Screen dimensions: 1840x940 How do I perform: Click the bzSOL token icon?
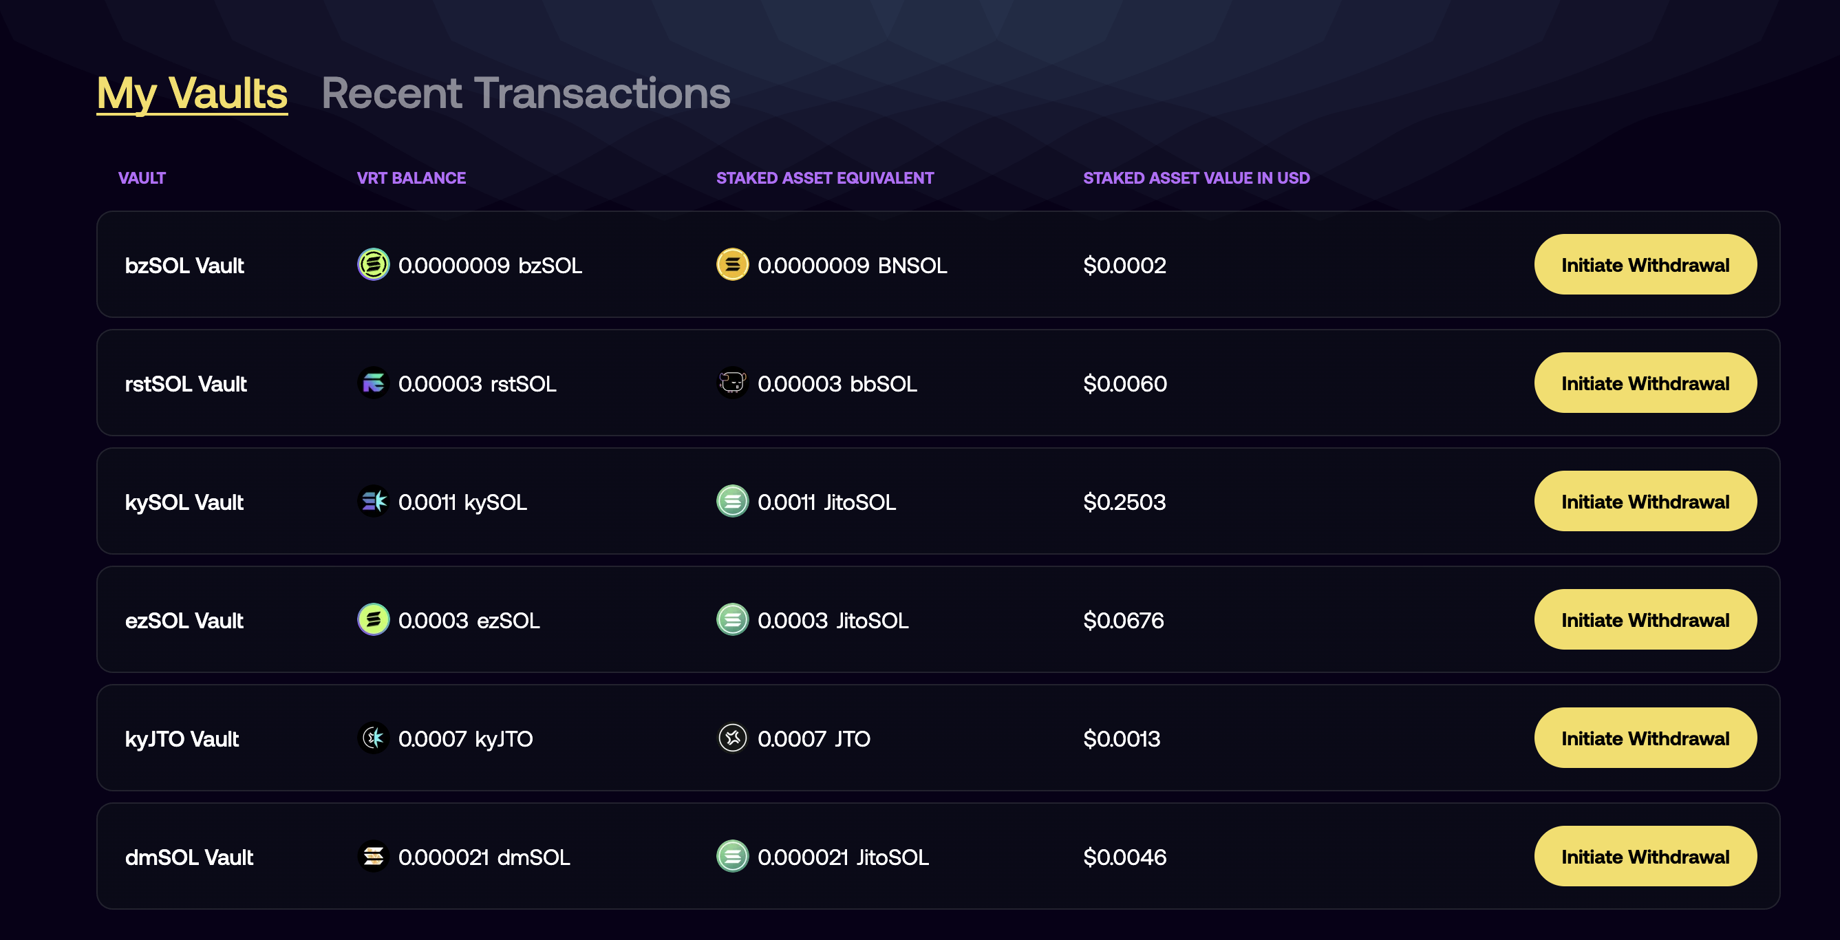pyautogui.click(x=373, y=264)
